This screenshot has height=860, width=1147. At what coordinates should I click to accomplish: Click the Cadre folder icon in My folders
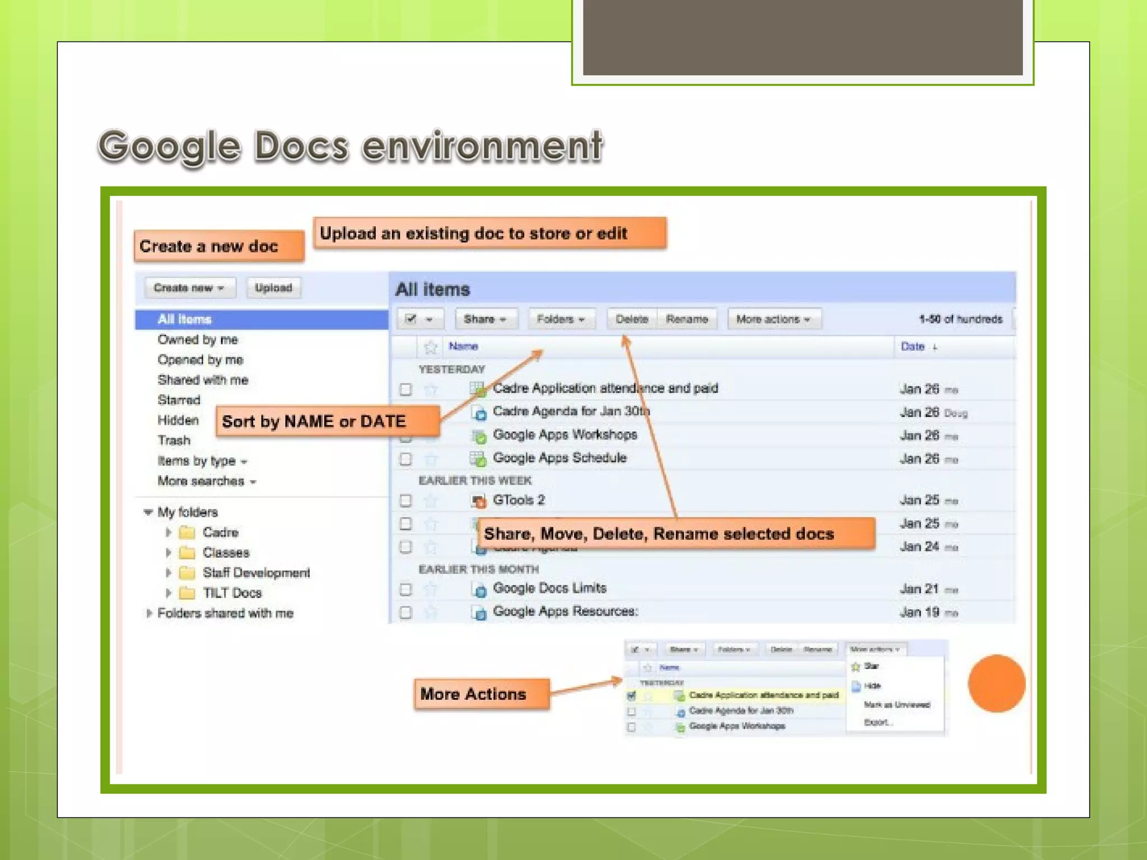click(x=186, y=532)
